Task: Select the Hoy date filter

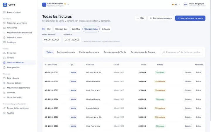Action: 49,29
